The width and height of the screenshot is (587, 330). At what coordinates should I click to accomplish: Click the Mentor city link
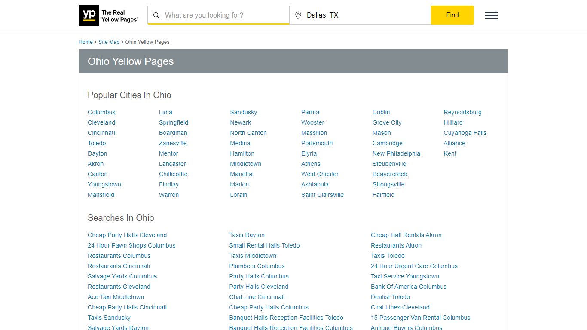168,153
